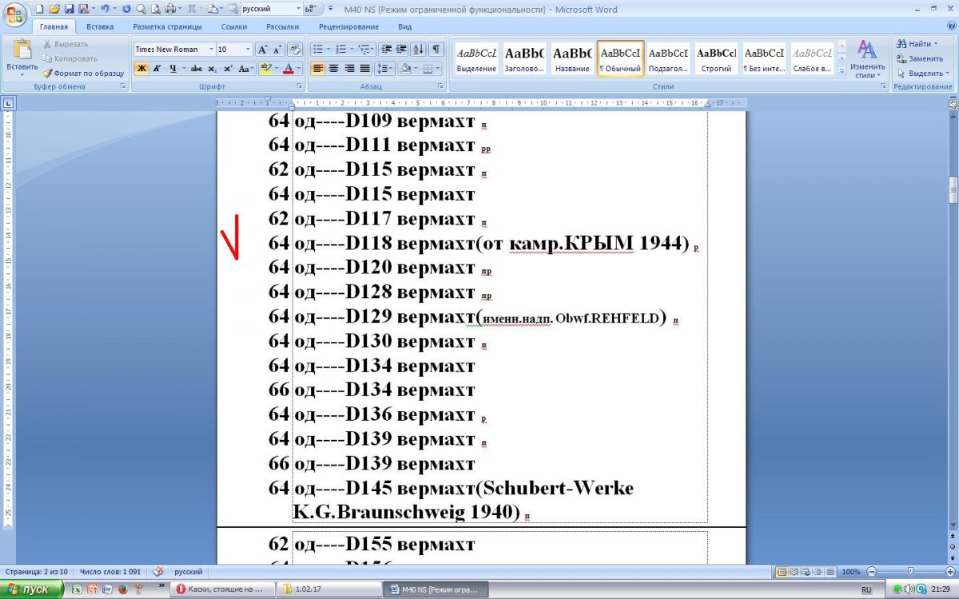Expand numbered list style dropdown arrow

352,49
